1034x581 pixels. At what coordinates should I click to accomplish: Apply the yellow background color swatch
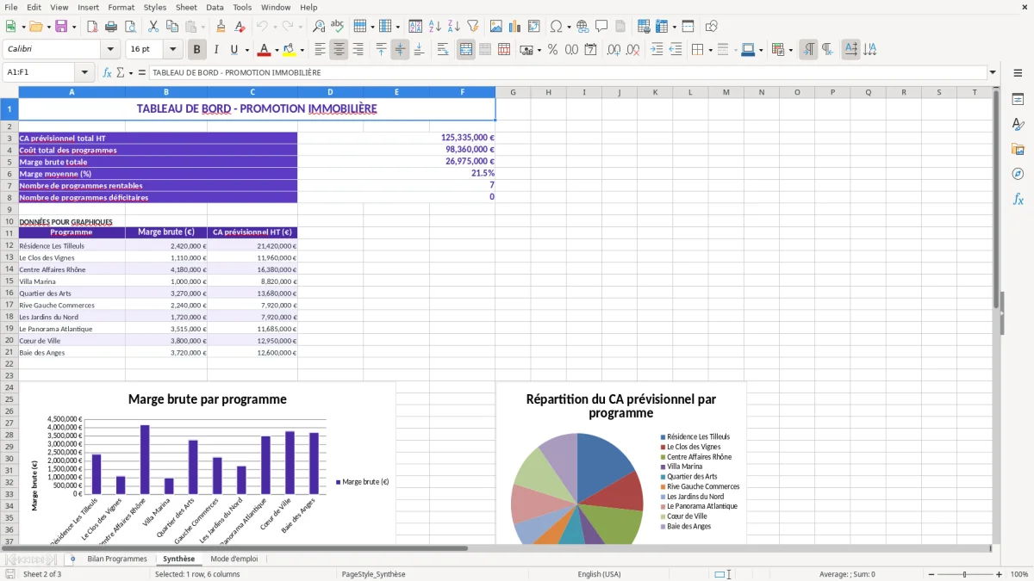pos(290,50)
